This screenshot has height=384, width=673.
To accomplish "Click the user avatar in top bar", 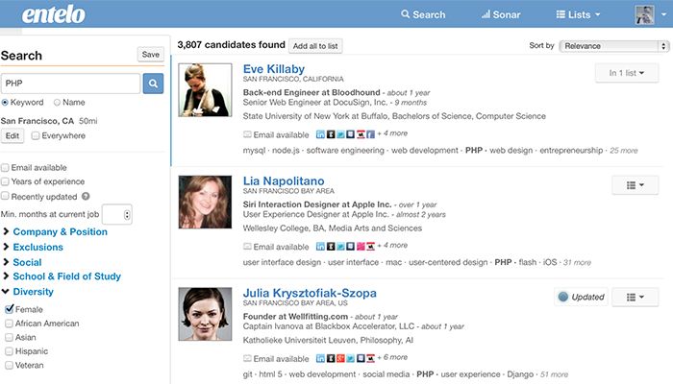I will click(644, 14).
